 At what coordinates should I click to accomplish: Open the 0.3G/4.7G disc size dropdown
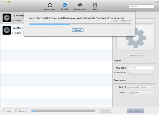[105, 111]
